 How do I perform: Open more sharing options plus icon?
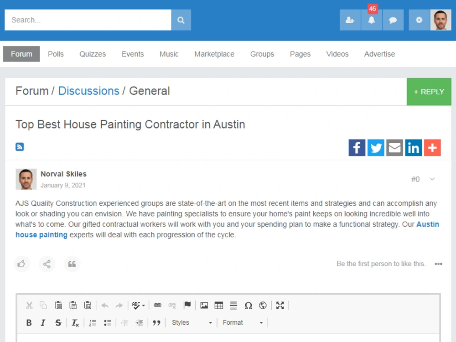tap(432, 148)
